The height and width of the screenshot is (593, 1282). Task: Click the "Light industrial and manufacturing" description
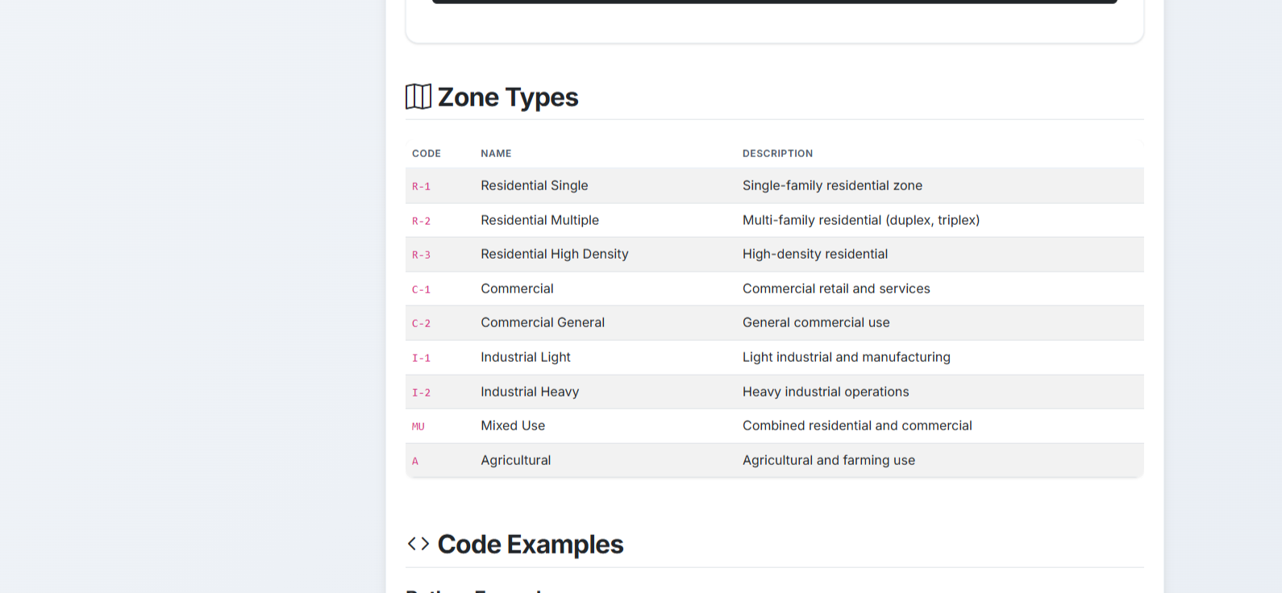[846, 357]
